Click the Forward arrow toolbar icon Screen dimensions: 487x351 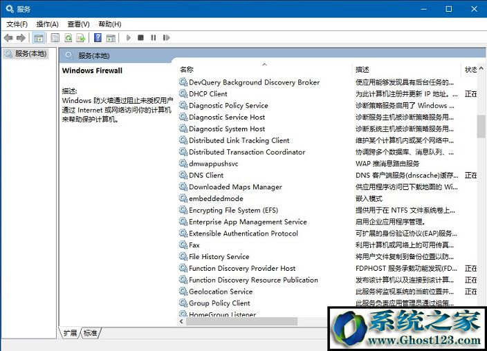pos(21,38)
